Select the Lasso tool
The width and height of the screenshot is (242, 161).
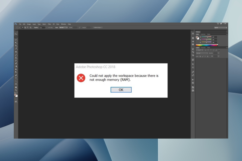16,40
